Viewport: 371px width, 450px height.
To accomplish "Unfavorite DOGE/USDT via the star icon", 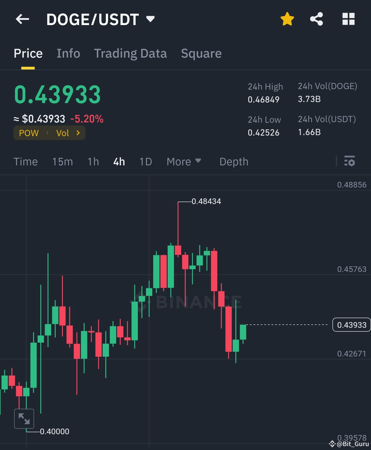I will tap(287, 19).
